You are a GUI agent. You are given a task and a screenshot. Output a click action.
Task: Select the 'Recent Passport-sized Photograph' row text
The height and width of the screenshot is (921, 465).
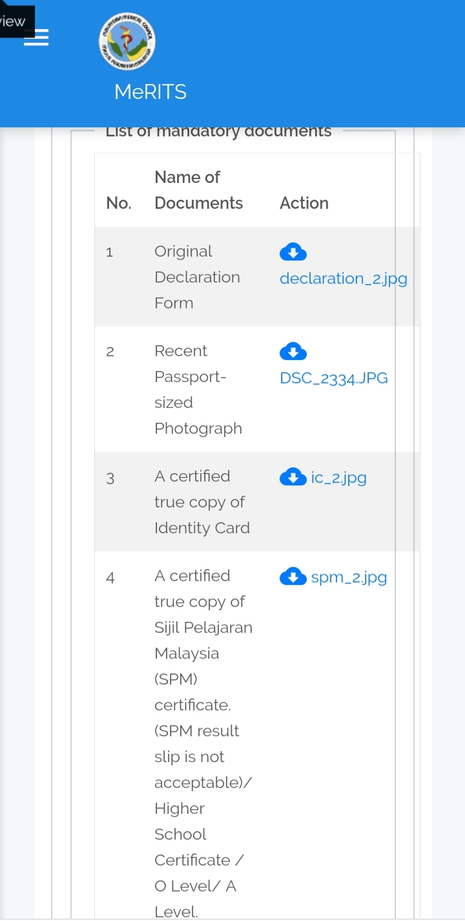198,390
